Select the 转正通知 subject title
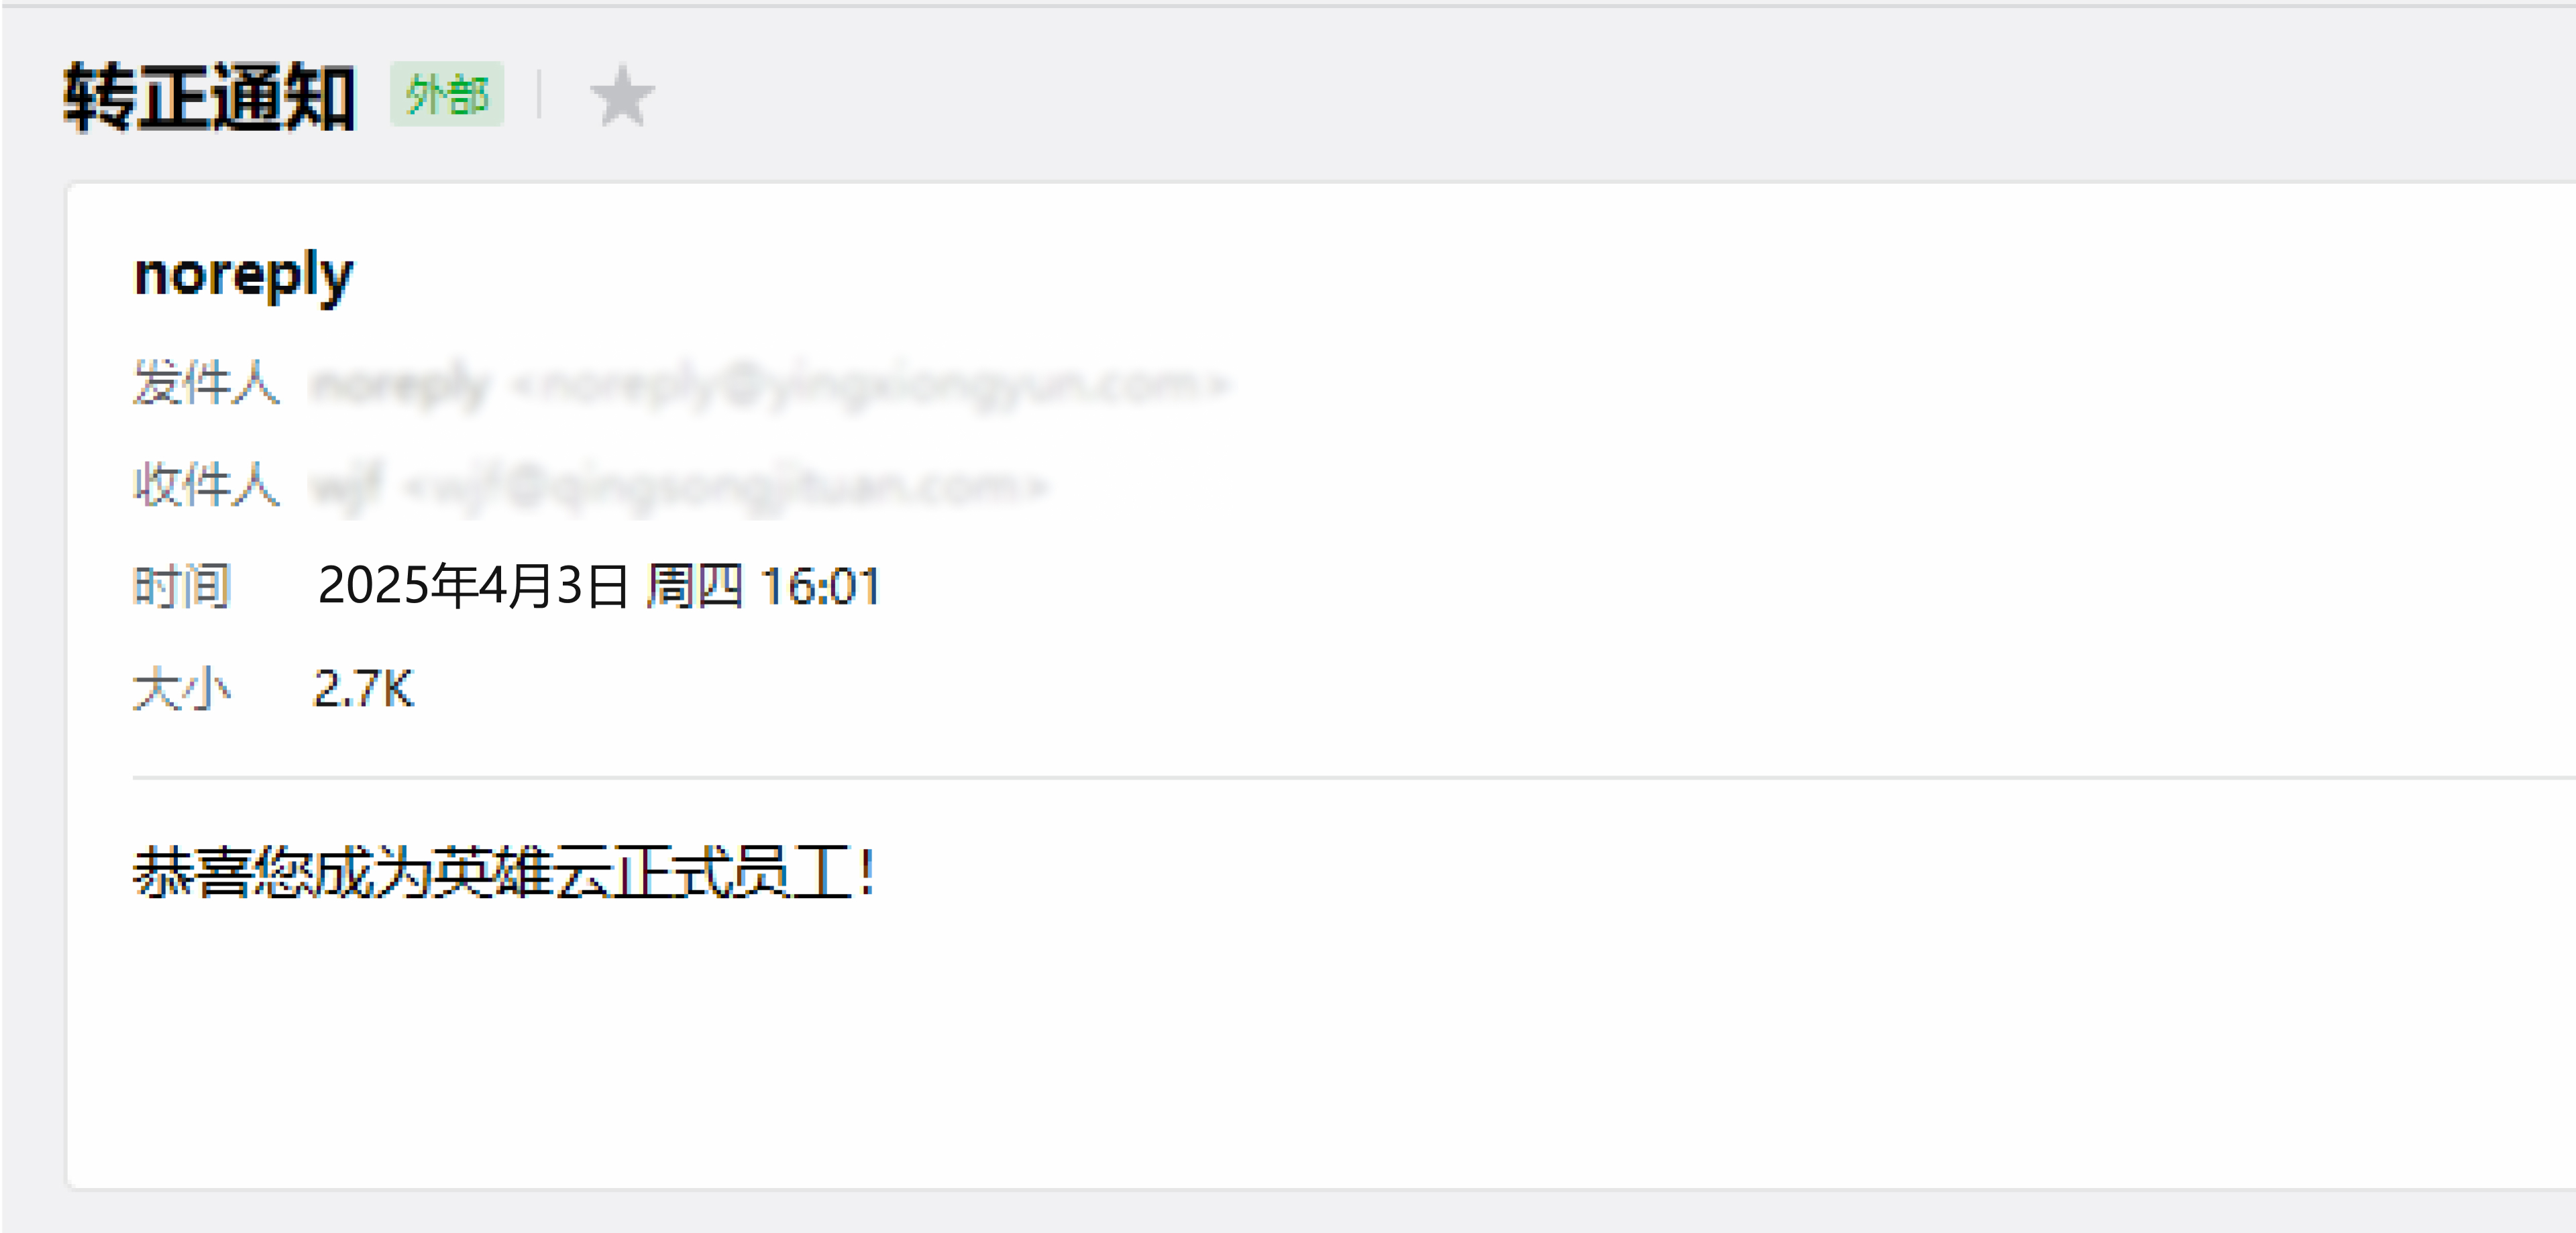This screenshot has height=1233, width=2576. pos(209,97)
